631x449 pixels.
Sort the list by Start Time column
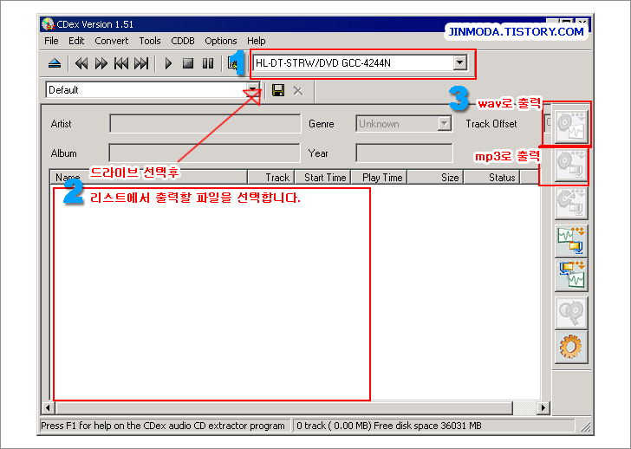tap(323, 177)
